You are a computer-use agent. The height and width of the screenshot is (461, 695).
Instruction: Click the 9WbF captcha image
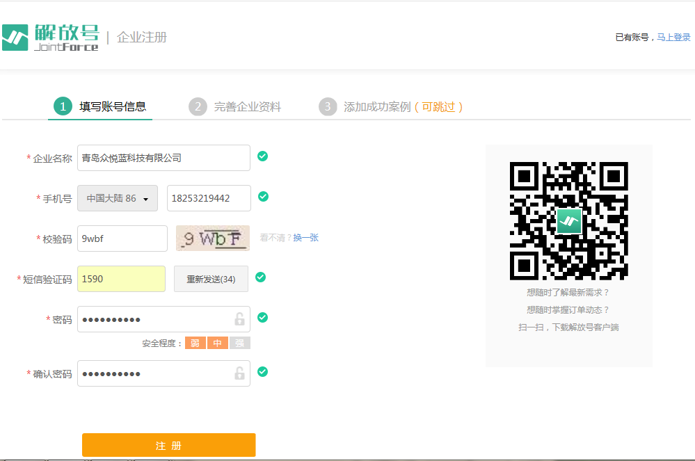[x=212, y=238]
